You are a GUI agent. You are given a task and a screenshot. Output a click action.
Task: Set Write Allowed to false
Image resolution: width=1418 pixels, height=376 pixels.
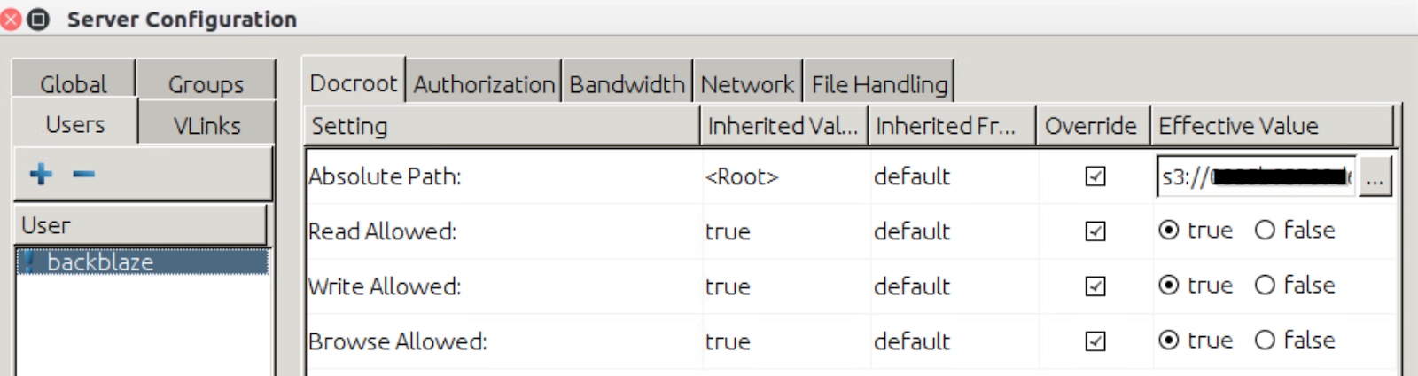[1295, 286]
